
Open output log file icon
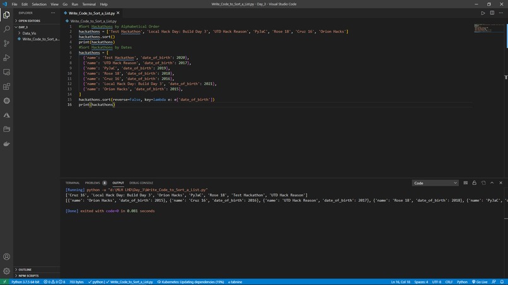483,183
